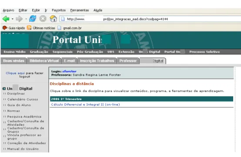
Task: Open the Exibir menu
Action: (36, 10)
